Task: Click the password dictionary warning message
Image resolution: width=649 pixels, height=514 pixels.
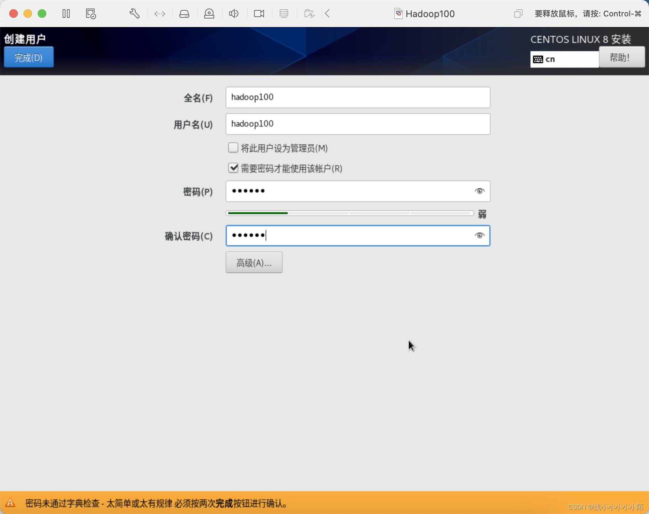Action: pos(157,503)
